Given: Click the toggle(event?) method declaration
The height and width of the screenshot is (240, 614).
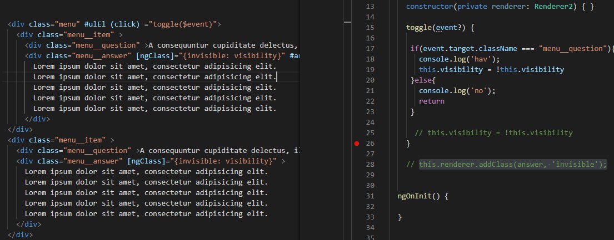Looking at the screenshot, I should pos(441,28).
